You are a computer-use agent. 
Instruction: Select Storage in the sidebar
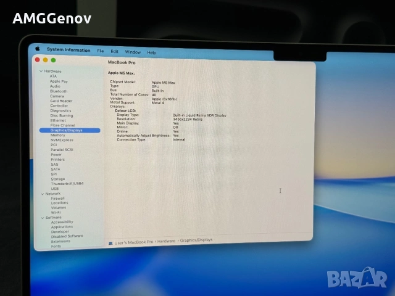58,179
